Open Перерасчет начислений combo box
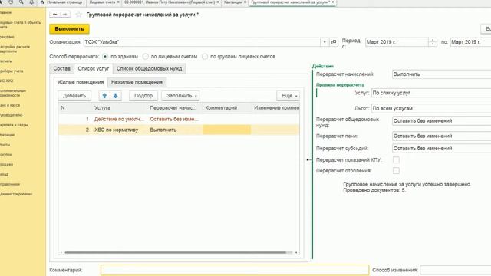Image resolution: width=491 pixels, height=276 pixels. click(442, 74)
